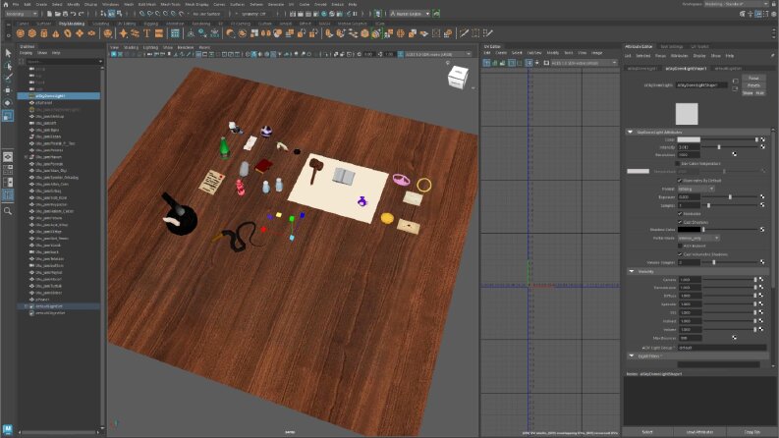Click the star-shaped shelf icon left of the T
This screenshot has height=438, width=779.
coord(123,33)
